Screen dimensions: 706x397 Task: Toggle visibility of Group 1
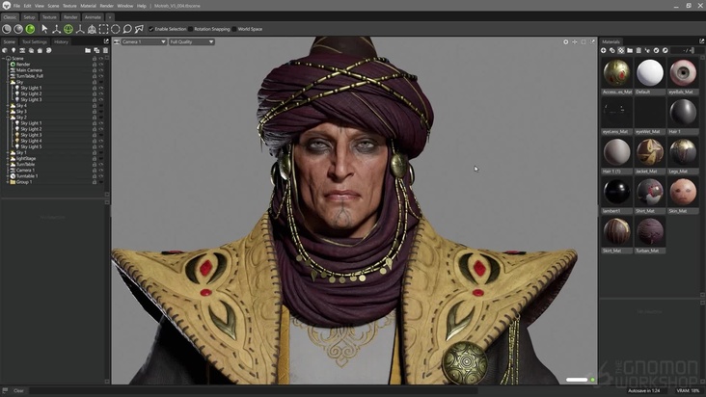[x=101, y=182]
